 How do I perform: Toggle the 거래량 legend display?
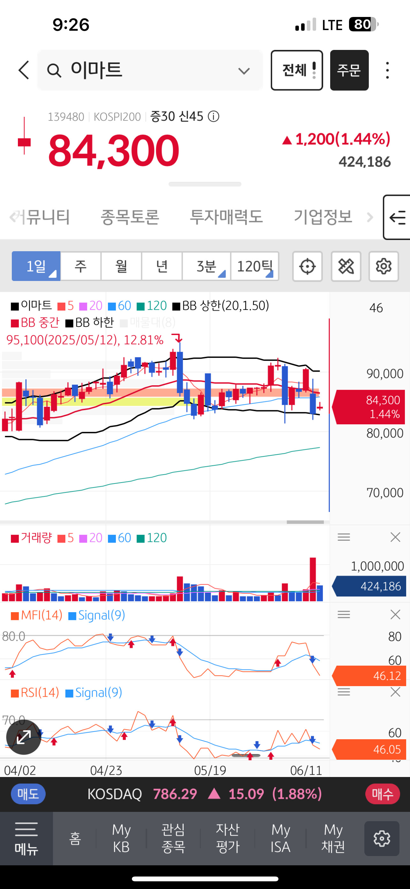pos(31,538)
